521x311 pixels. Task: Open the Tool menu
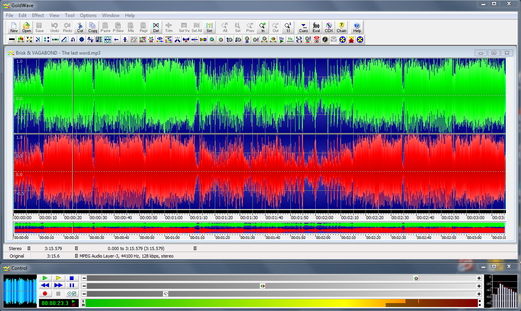pos(70,15)
